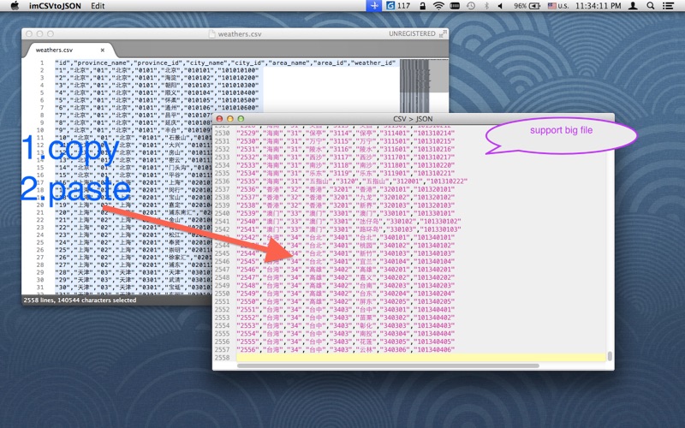Click the row ending with 101340204

(x=346, y=294)
